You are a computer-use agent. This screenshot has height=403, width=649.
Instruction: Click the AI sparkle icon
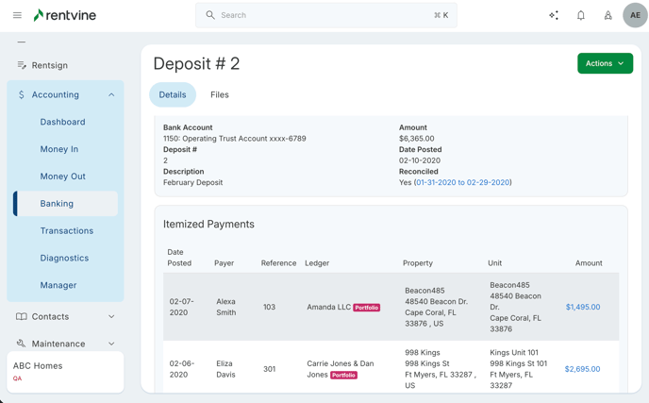coord(554,15)
